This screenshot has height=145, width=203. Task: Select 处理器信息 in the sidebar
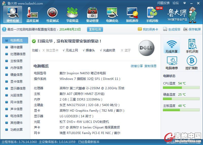pos(15,54)
